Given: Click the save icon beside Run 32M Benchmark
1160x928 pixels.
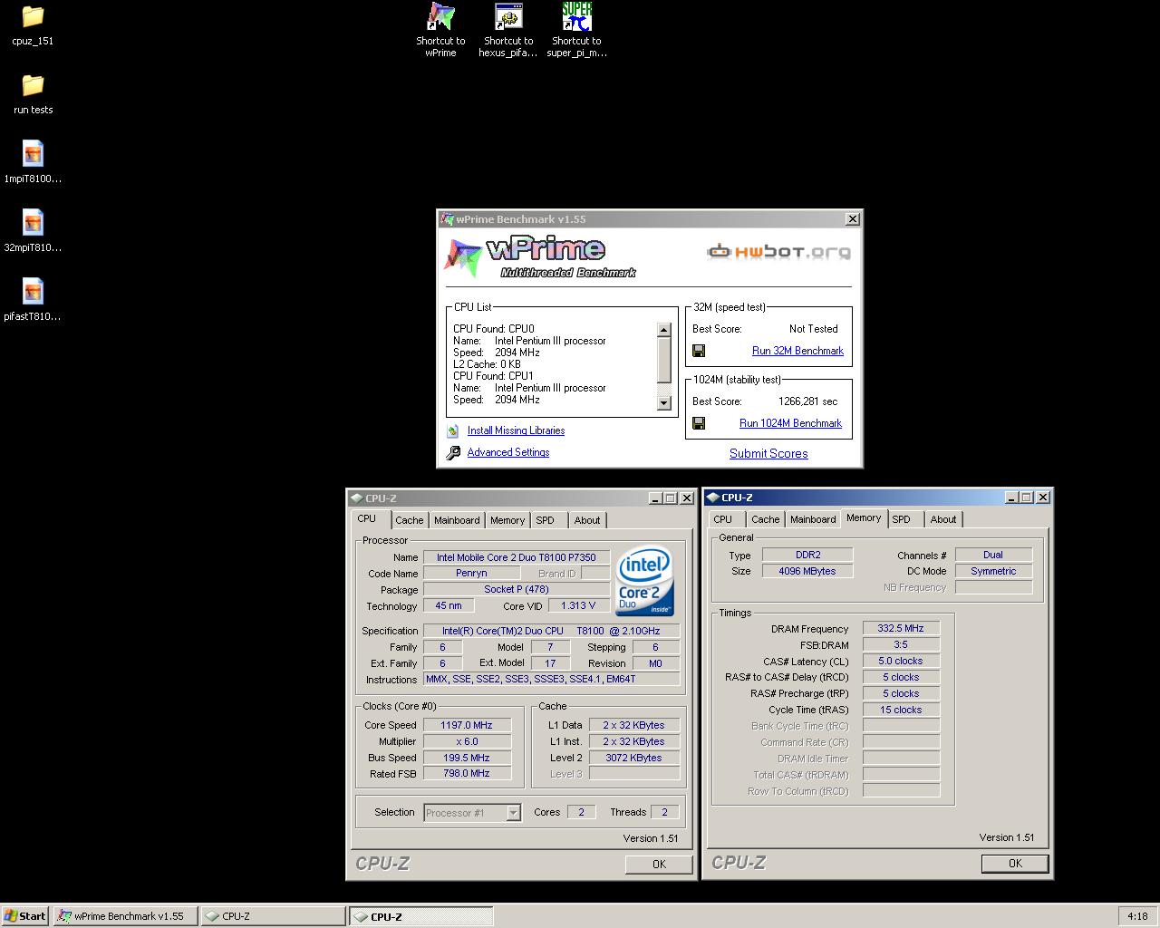Looking at the screenshot, I should click(x=699, y=351).
